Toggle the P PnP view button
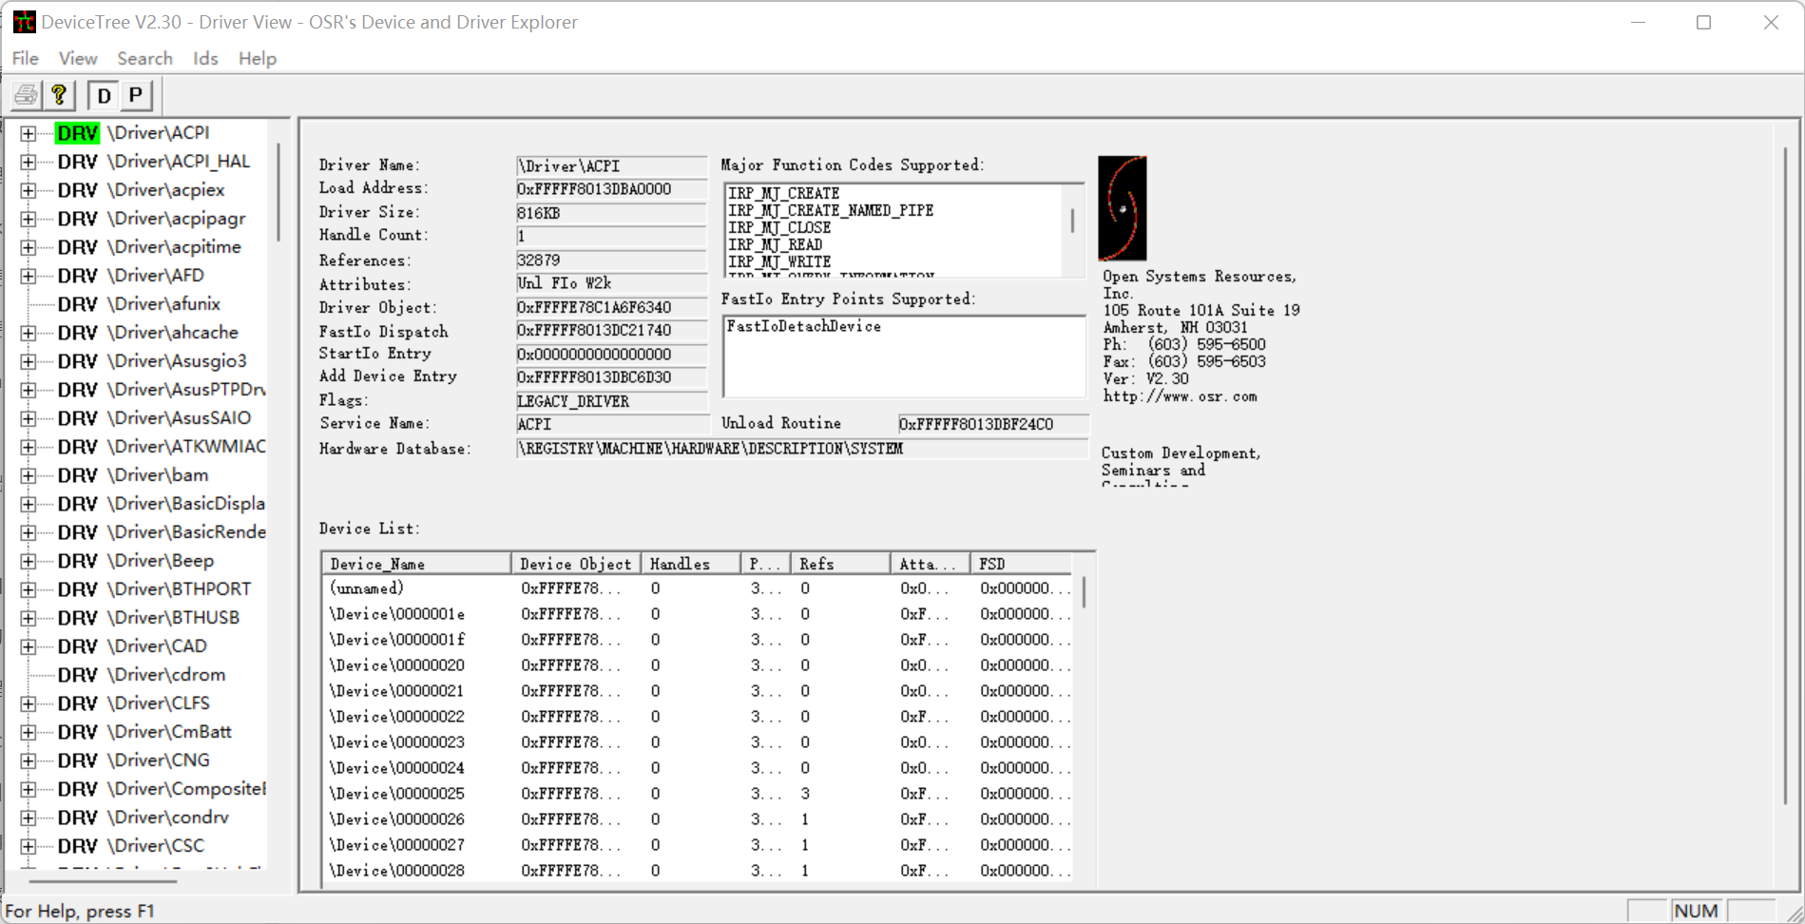Viewport: 1805px width, 924px height. pos(136,95)
